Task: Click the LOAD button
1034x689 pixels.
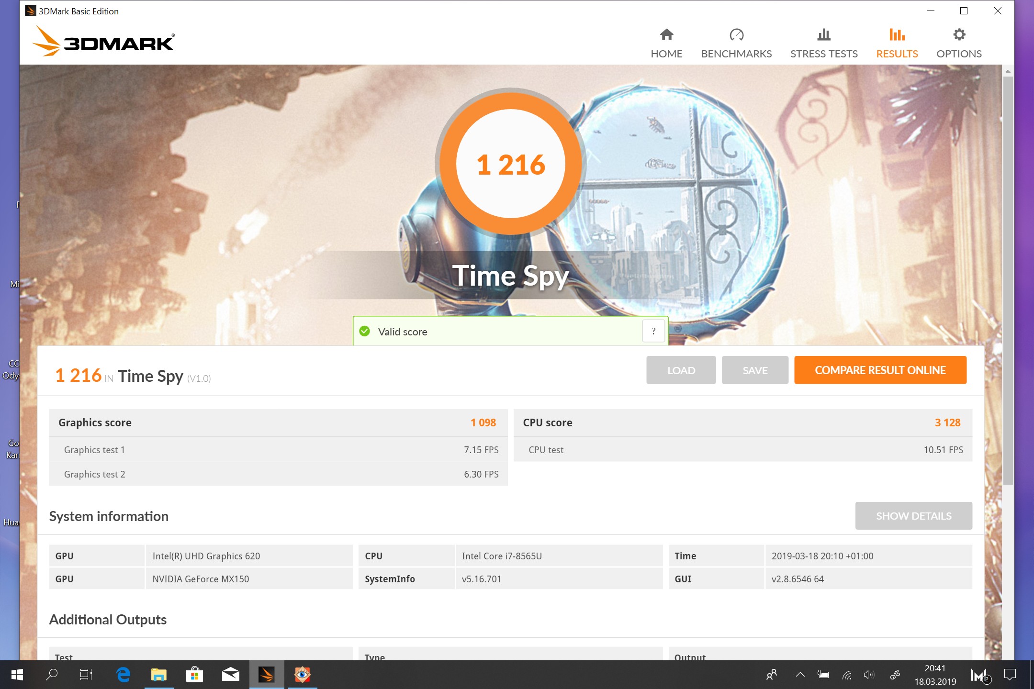Action: point(681,370)
